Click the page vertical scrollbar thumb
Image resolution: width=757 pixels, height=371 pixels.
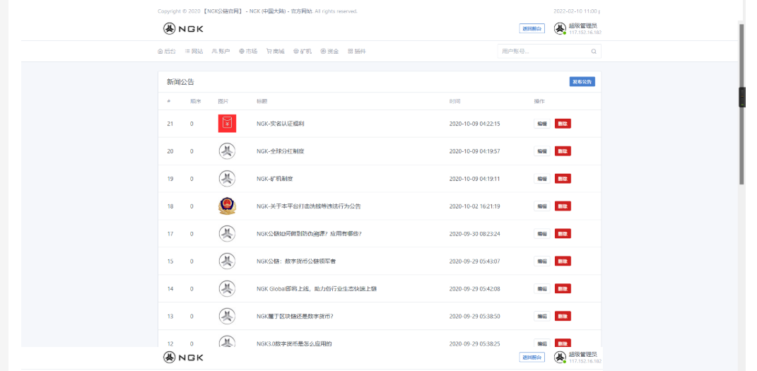point(742,103)
